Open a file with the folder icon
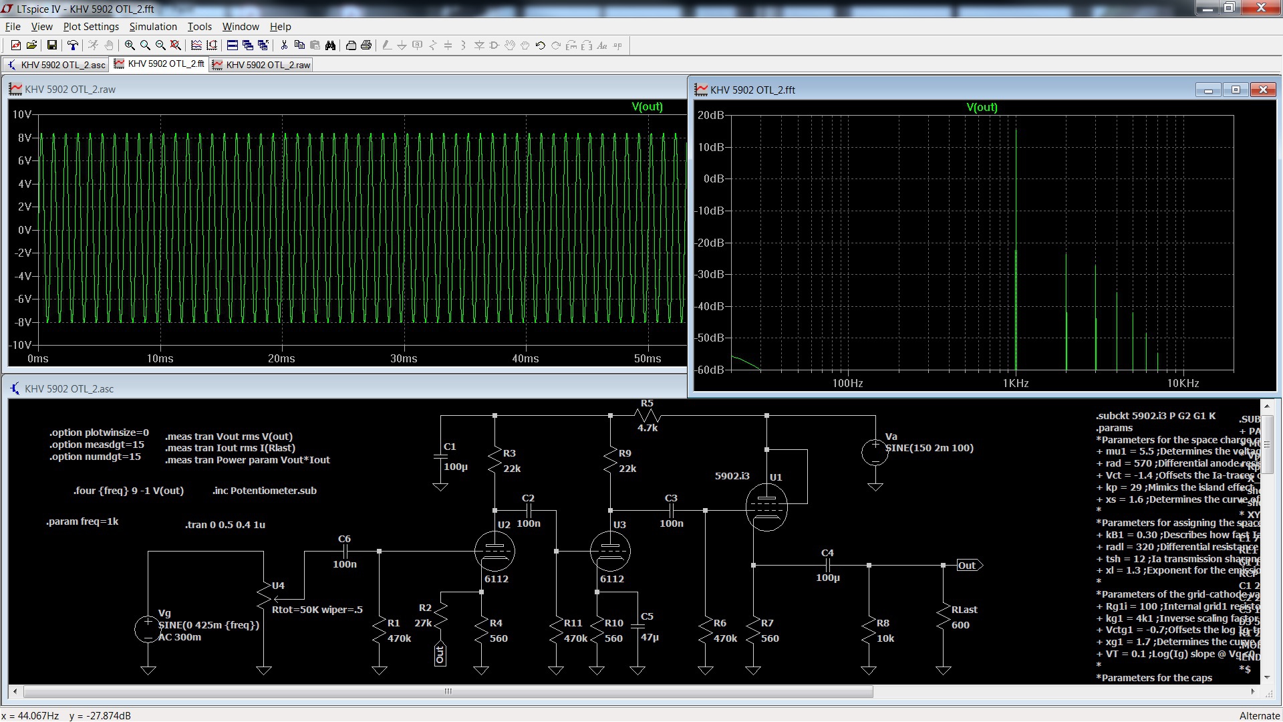 click(x=31, y=45)
